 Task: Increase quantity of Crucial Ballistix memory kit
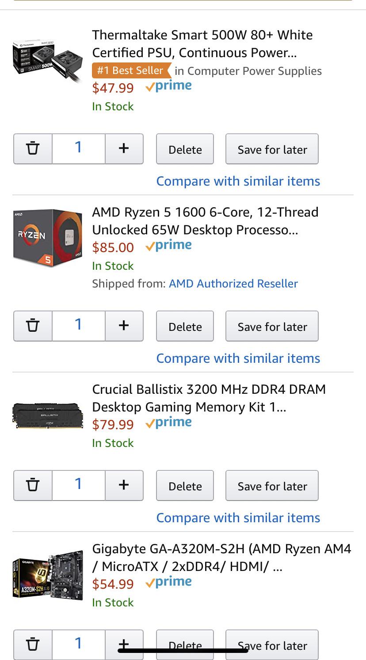click(124, 485)
